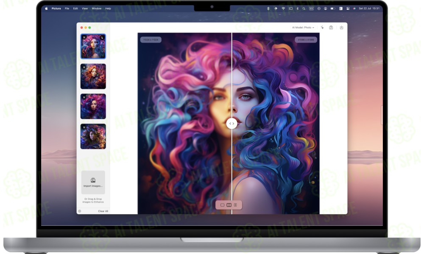
Task: Click the play-circle Now Playing icon
Action: point(319,8)
